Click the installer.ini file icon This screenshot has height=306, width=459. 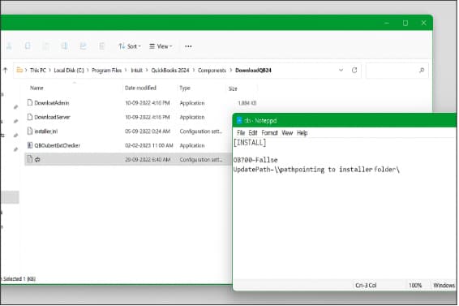(29, 131)
